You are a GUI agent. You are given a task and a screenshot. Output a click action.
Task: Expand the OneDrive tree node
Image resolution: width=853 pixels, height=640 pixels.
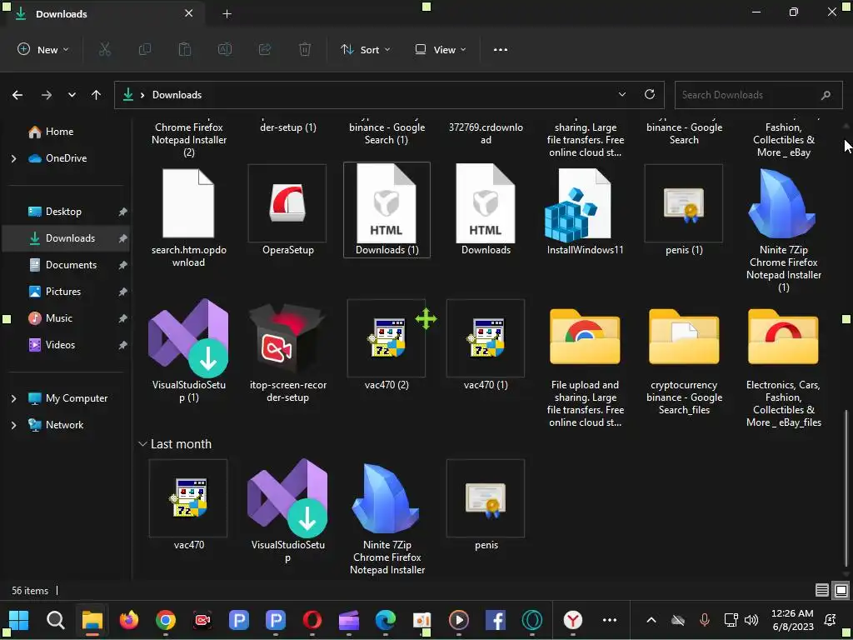click(x=13, y=158)
